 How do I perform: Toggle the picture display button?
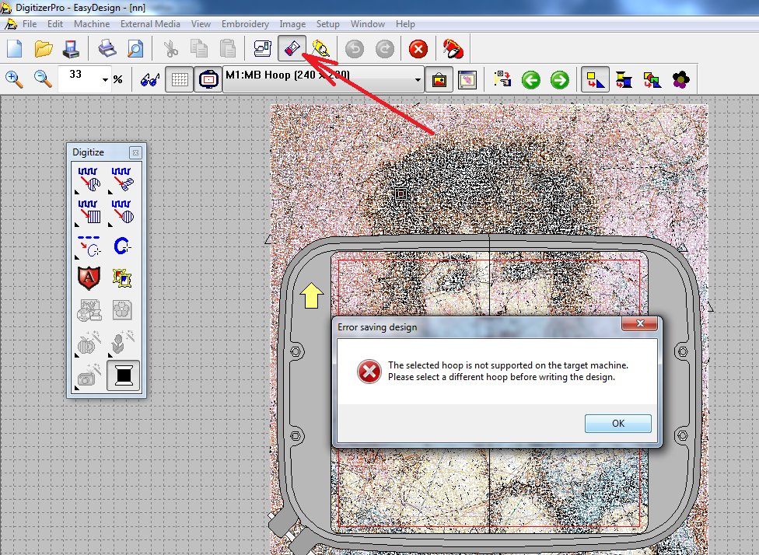point(439,79)
